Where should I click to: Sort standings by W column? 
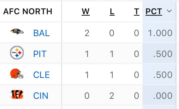point(86,11)
